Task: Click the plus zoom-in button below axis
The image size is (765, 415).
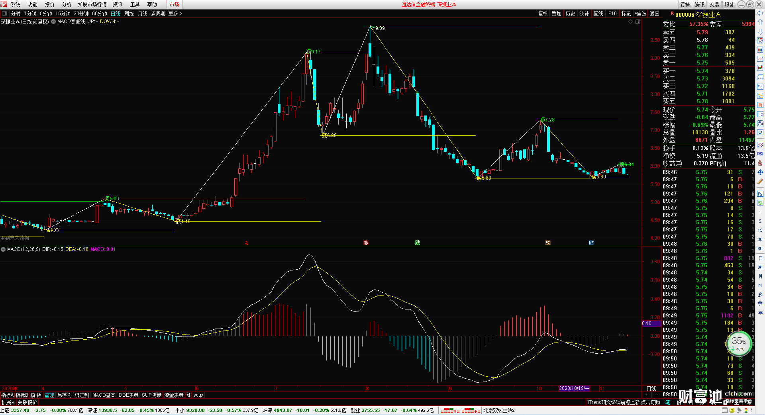Action: (647, 395)
